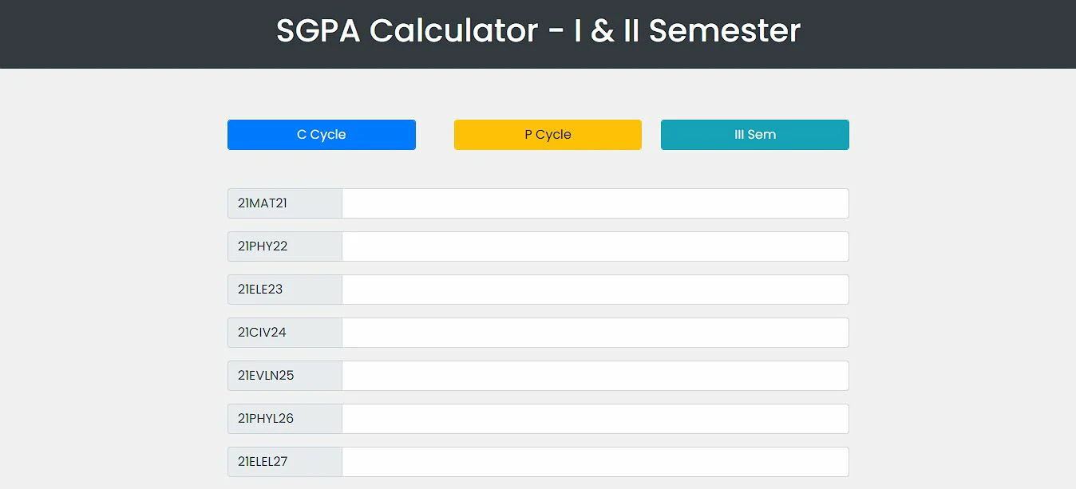1076x489 pixels.
Task: Click the 21ELE23 marks field
Action: pyautogui.click(x=595, y=290)
